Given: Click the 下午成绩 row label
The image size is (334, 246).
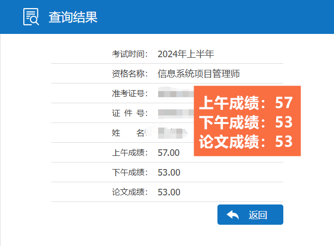Looking at the screenshot, I should pyautogui.click(x=130, y=173).
